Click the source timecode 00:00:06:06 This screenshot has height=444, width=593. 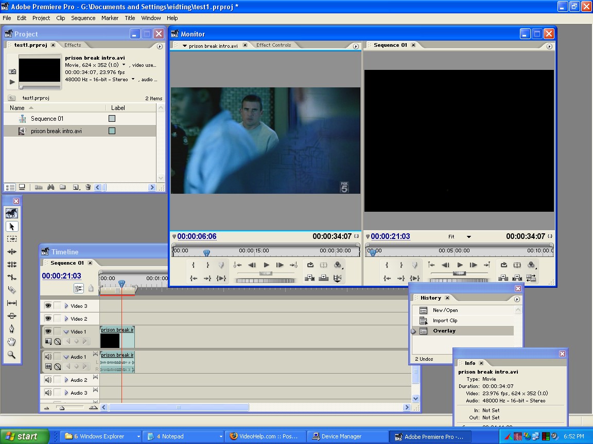(197, 236)
